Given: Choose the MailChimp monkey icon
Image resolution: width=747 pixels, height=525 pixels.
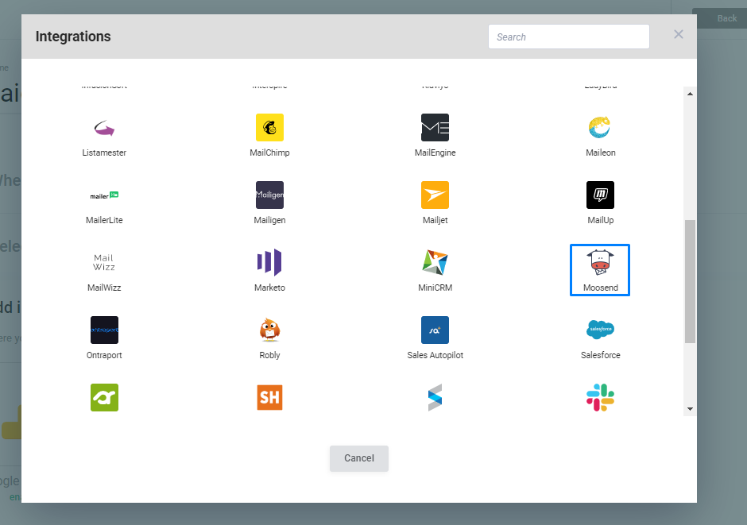Looking at the screenshot, I should click(269, 128).
